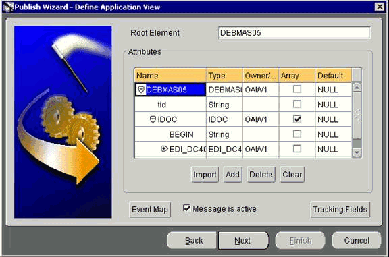Screen dimensions: 389x257
Task: Select the Type column header
Action: coord(224,76)
